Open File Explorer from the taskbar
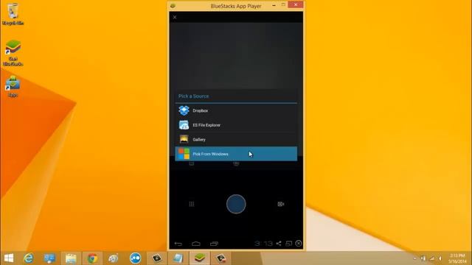The width and height of the screenshot is (472, 265). pyautogui.click(x=71, y=258)
